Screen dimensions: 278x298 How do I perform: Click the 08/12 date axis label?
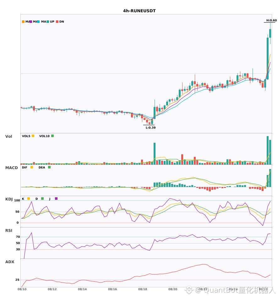52,289
